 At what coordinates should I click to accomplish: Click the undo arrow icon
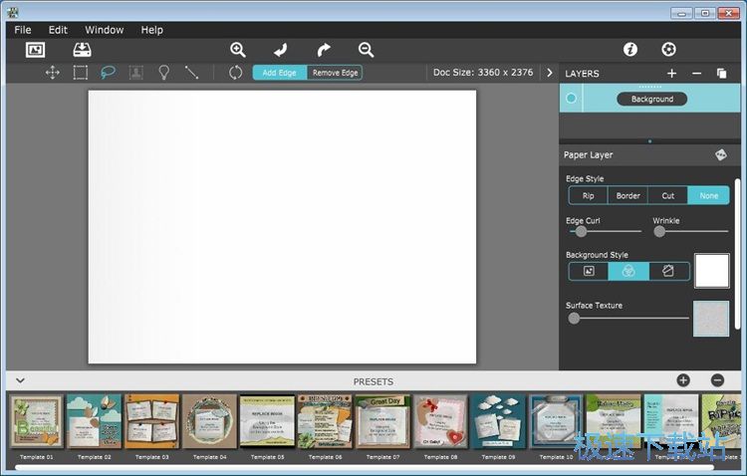point(281,50)
